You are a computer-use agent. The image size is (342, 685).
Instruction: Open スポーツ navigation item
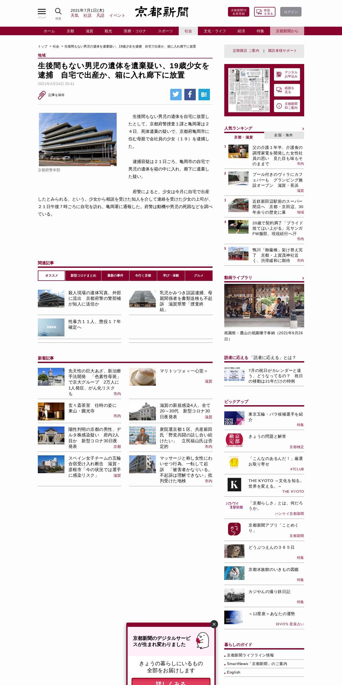pyautogui.click(x=165, y=31)
